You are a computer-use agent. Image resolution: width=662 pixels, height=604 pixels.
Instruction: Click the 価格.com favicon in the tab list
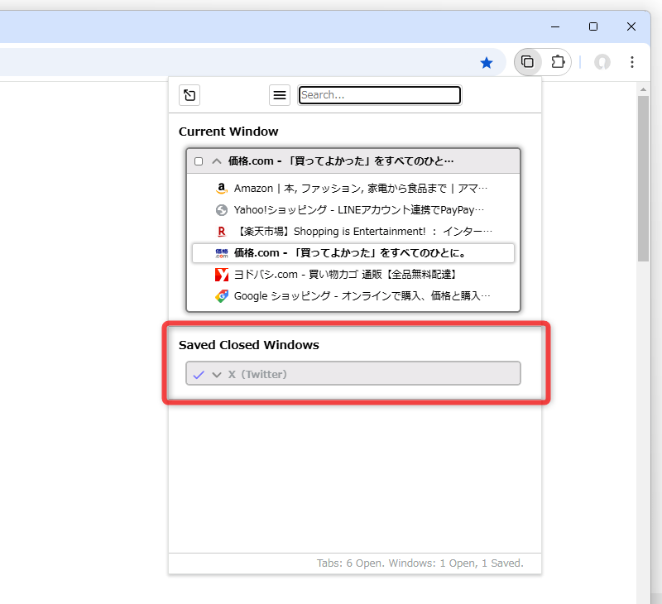[222, 253]
